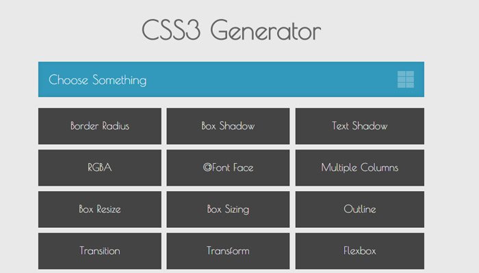This screenshot has width=479, height=273.
Task: Choose the Transform tile
Action: click(228, 250)
